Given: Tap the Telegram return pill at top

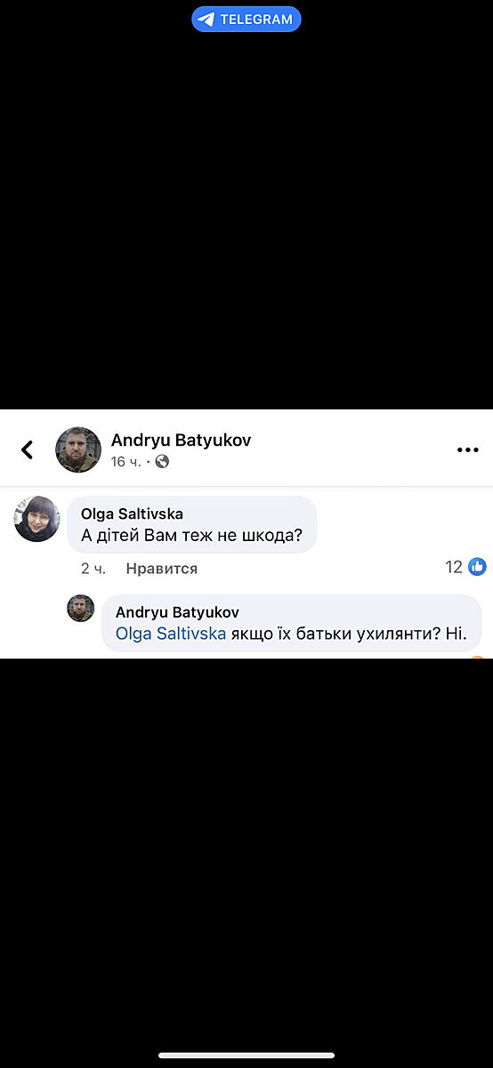Looking at the screenshot, I should [246, 19].
